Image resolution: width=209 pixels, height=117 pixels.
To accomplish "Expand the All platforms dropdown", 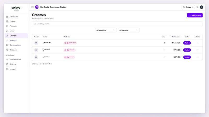I will (106, 30).
